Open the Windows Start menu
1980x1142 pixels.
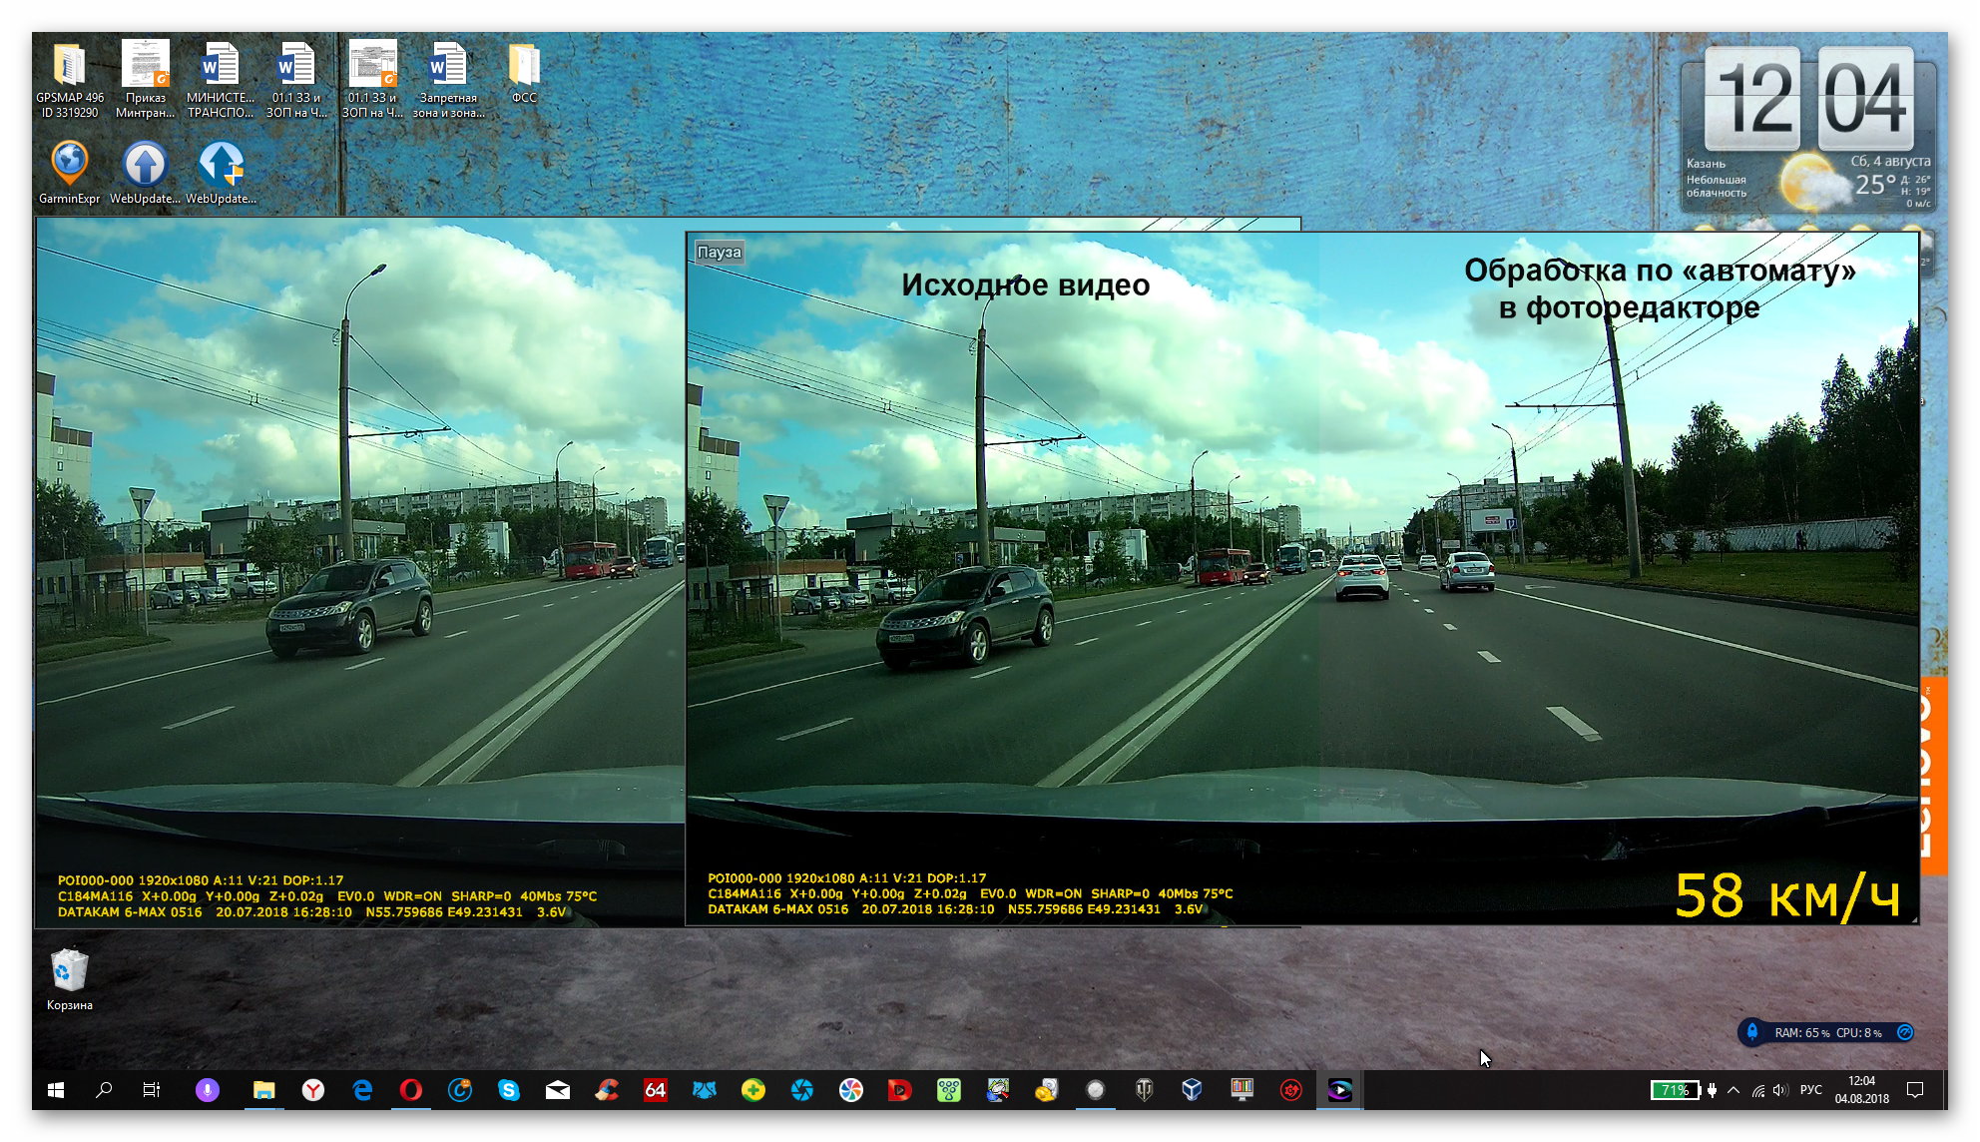(x=56, y=1090)
